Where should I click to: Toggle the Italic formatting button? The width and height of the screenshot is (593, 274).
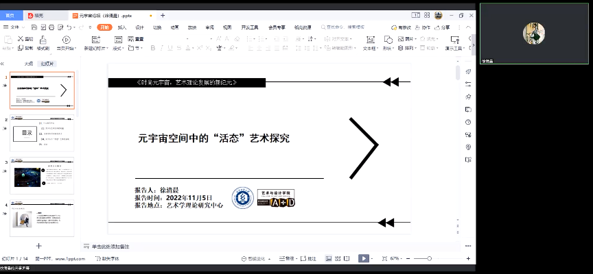pyautogui.click(x=162, y=48)
